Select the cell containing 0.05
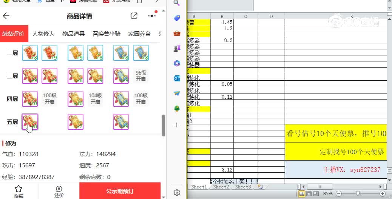The image size is (392, 199). [222, 84]
